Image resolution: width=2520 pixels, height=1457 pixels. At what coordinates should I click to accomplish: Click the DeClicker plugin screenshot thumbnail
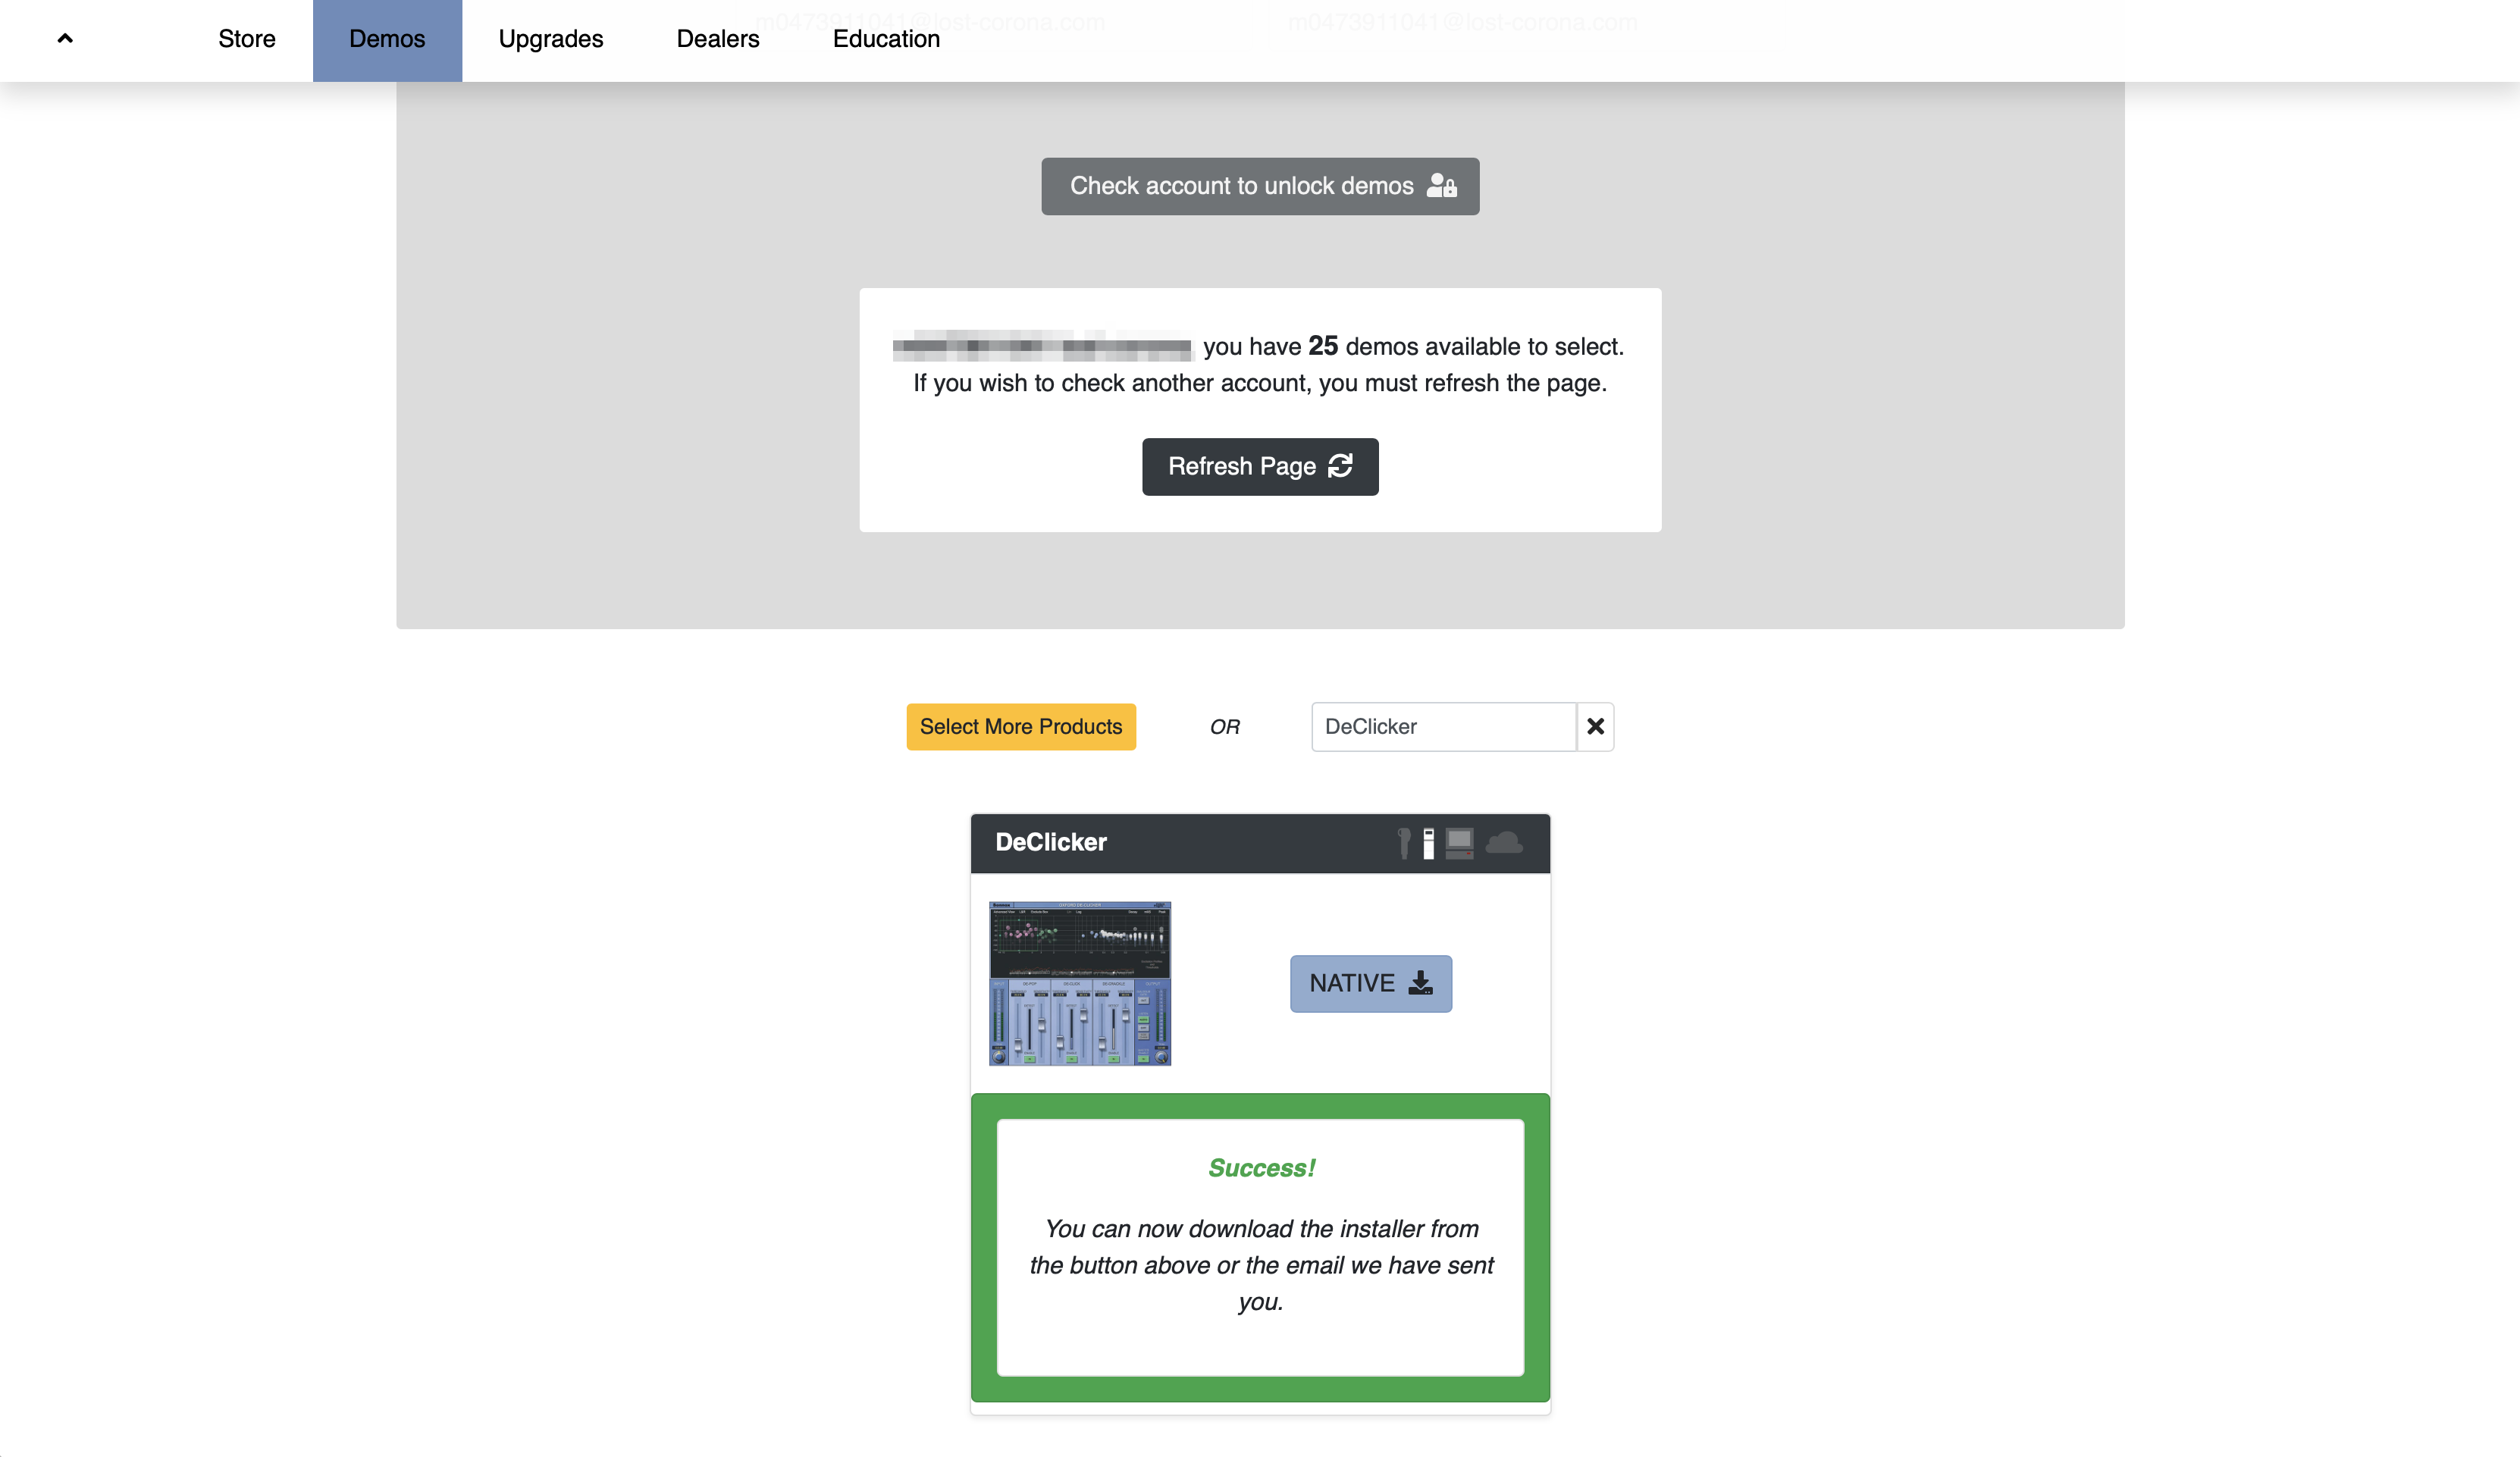(x=1080, y=983)
